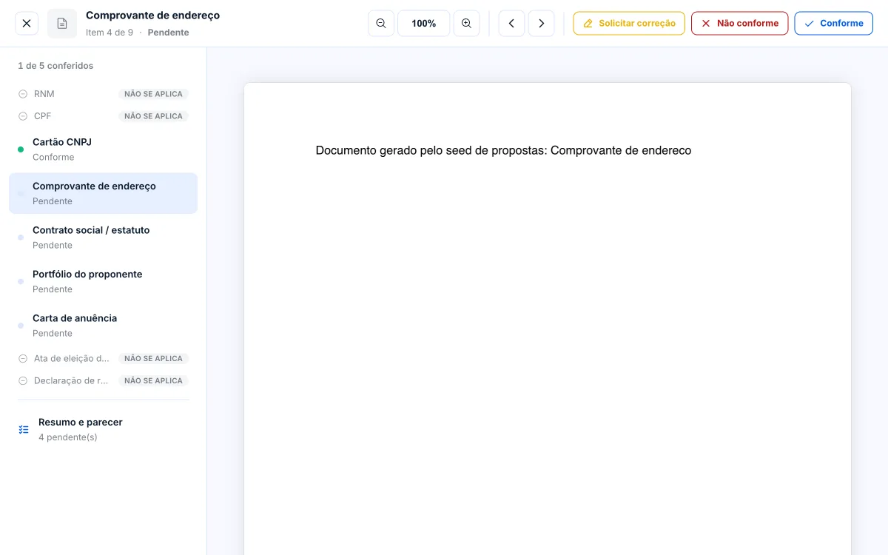Click the NÃO SE APLICA badge for Ata de eleição

(x=153, y=358)
